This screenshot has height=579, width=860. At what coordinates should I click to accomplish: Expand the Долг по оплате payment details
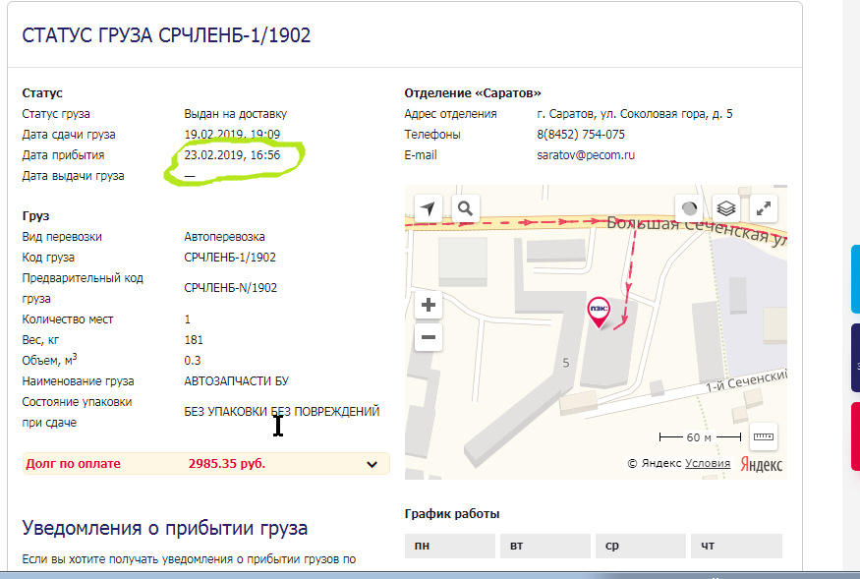(x=372, y=463)
